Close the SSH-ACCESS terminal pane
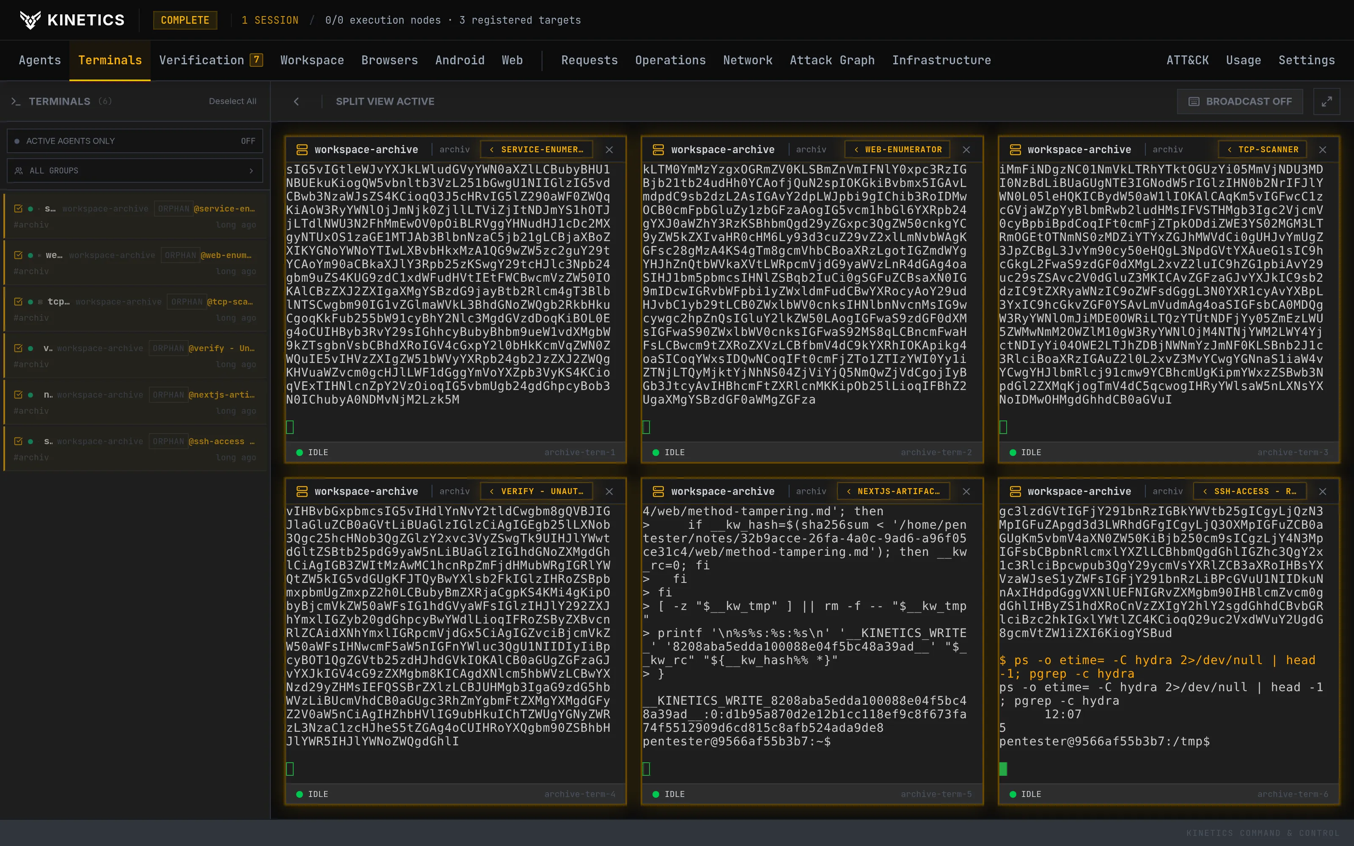The width and height of the screenshot is (1354, 846). pyautogui.click(x=1323, y=491)
